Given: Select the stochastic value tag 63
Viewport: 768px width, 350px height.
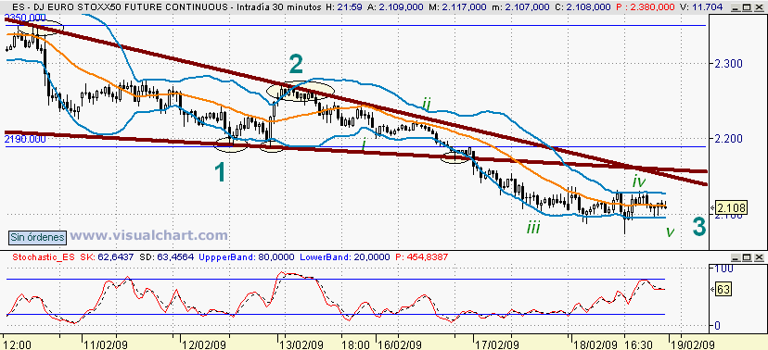Looking at the screenshot, I should click(723, 290).
